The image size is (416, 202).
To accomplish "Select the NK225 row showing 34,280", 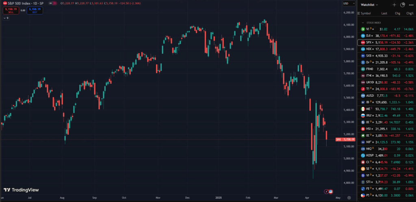I will click(387, 149).
